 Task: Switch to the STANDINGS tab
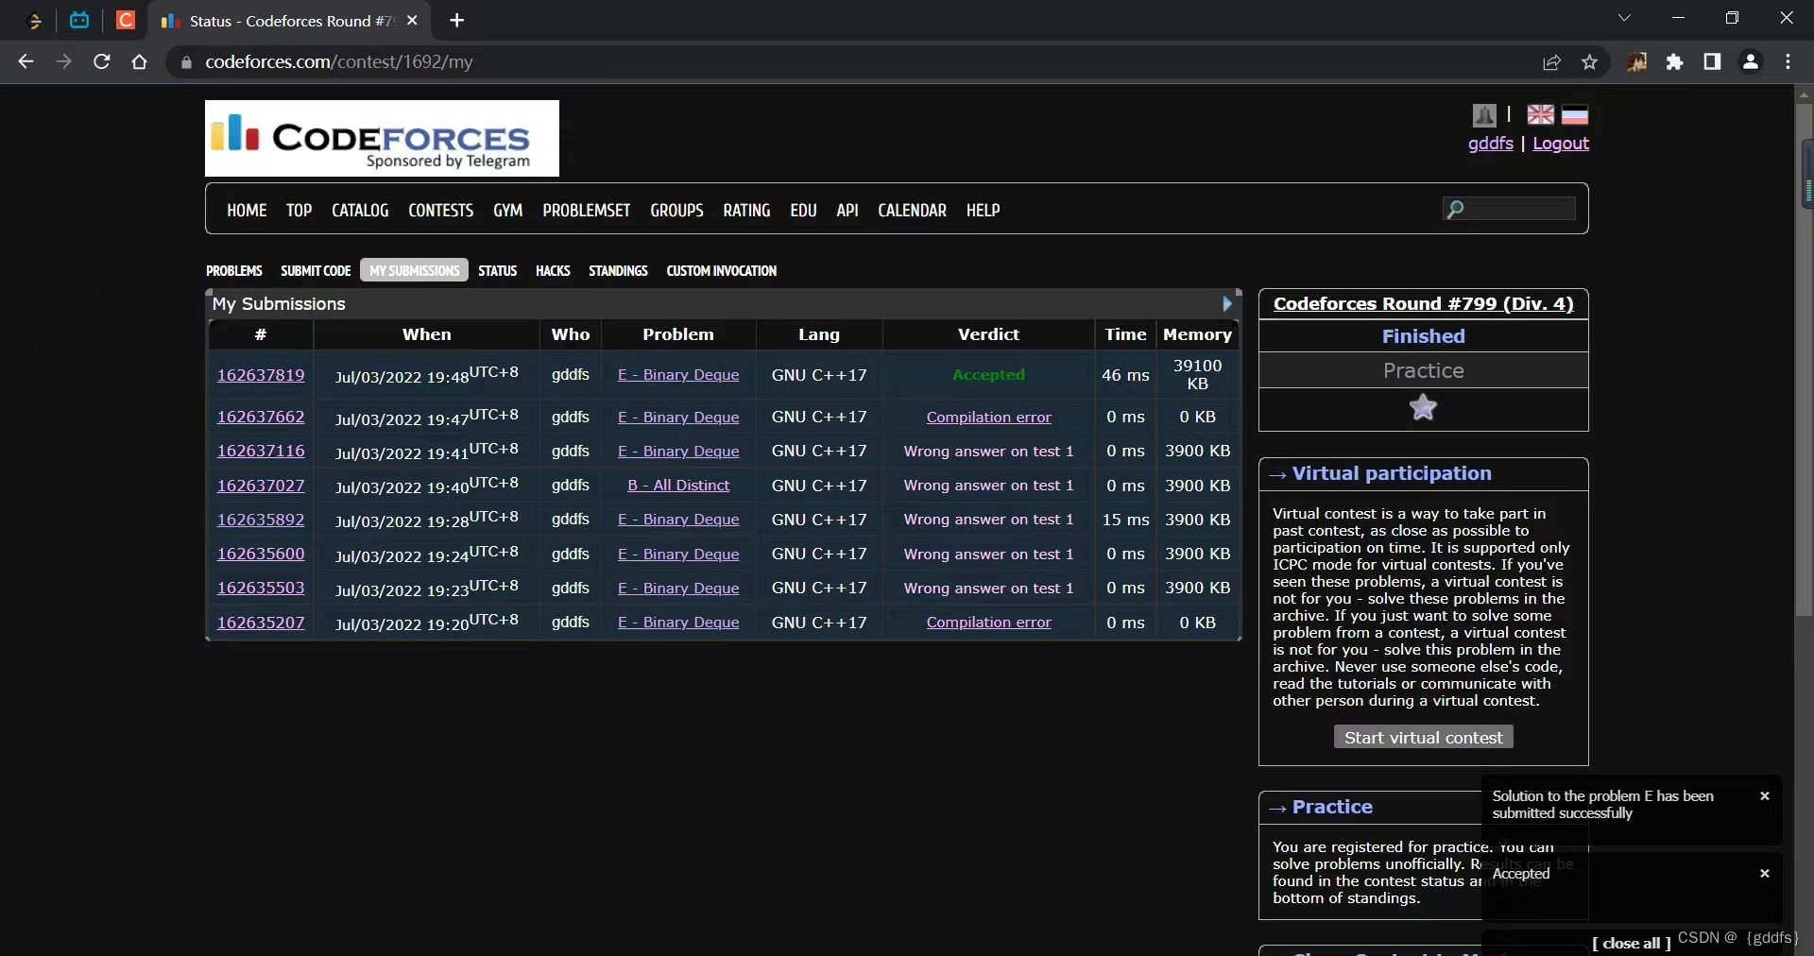click(618, 271)
